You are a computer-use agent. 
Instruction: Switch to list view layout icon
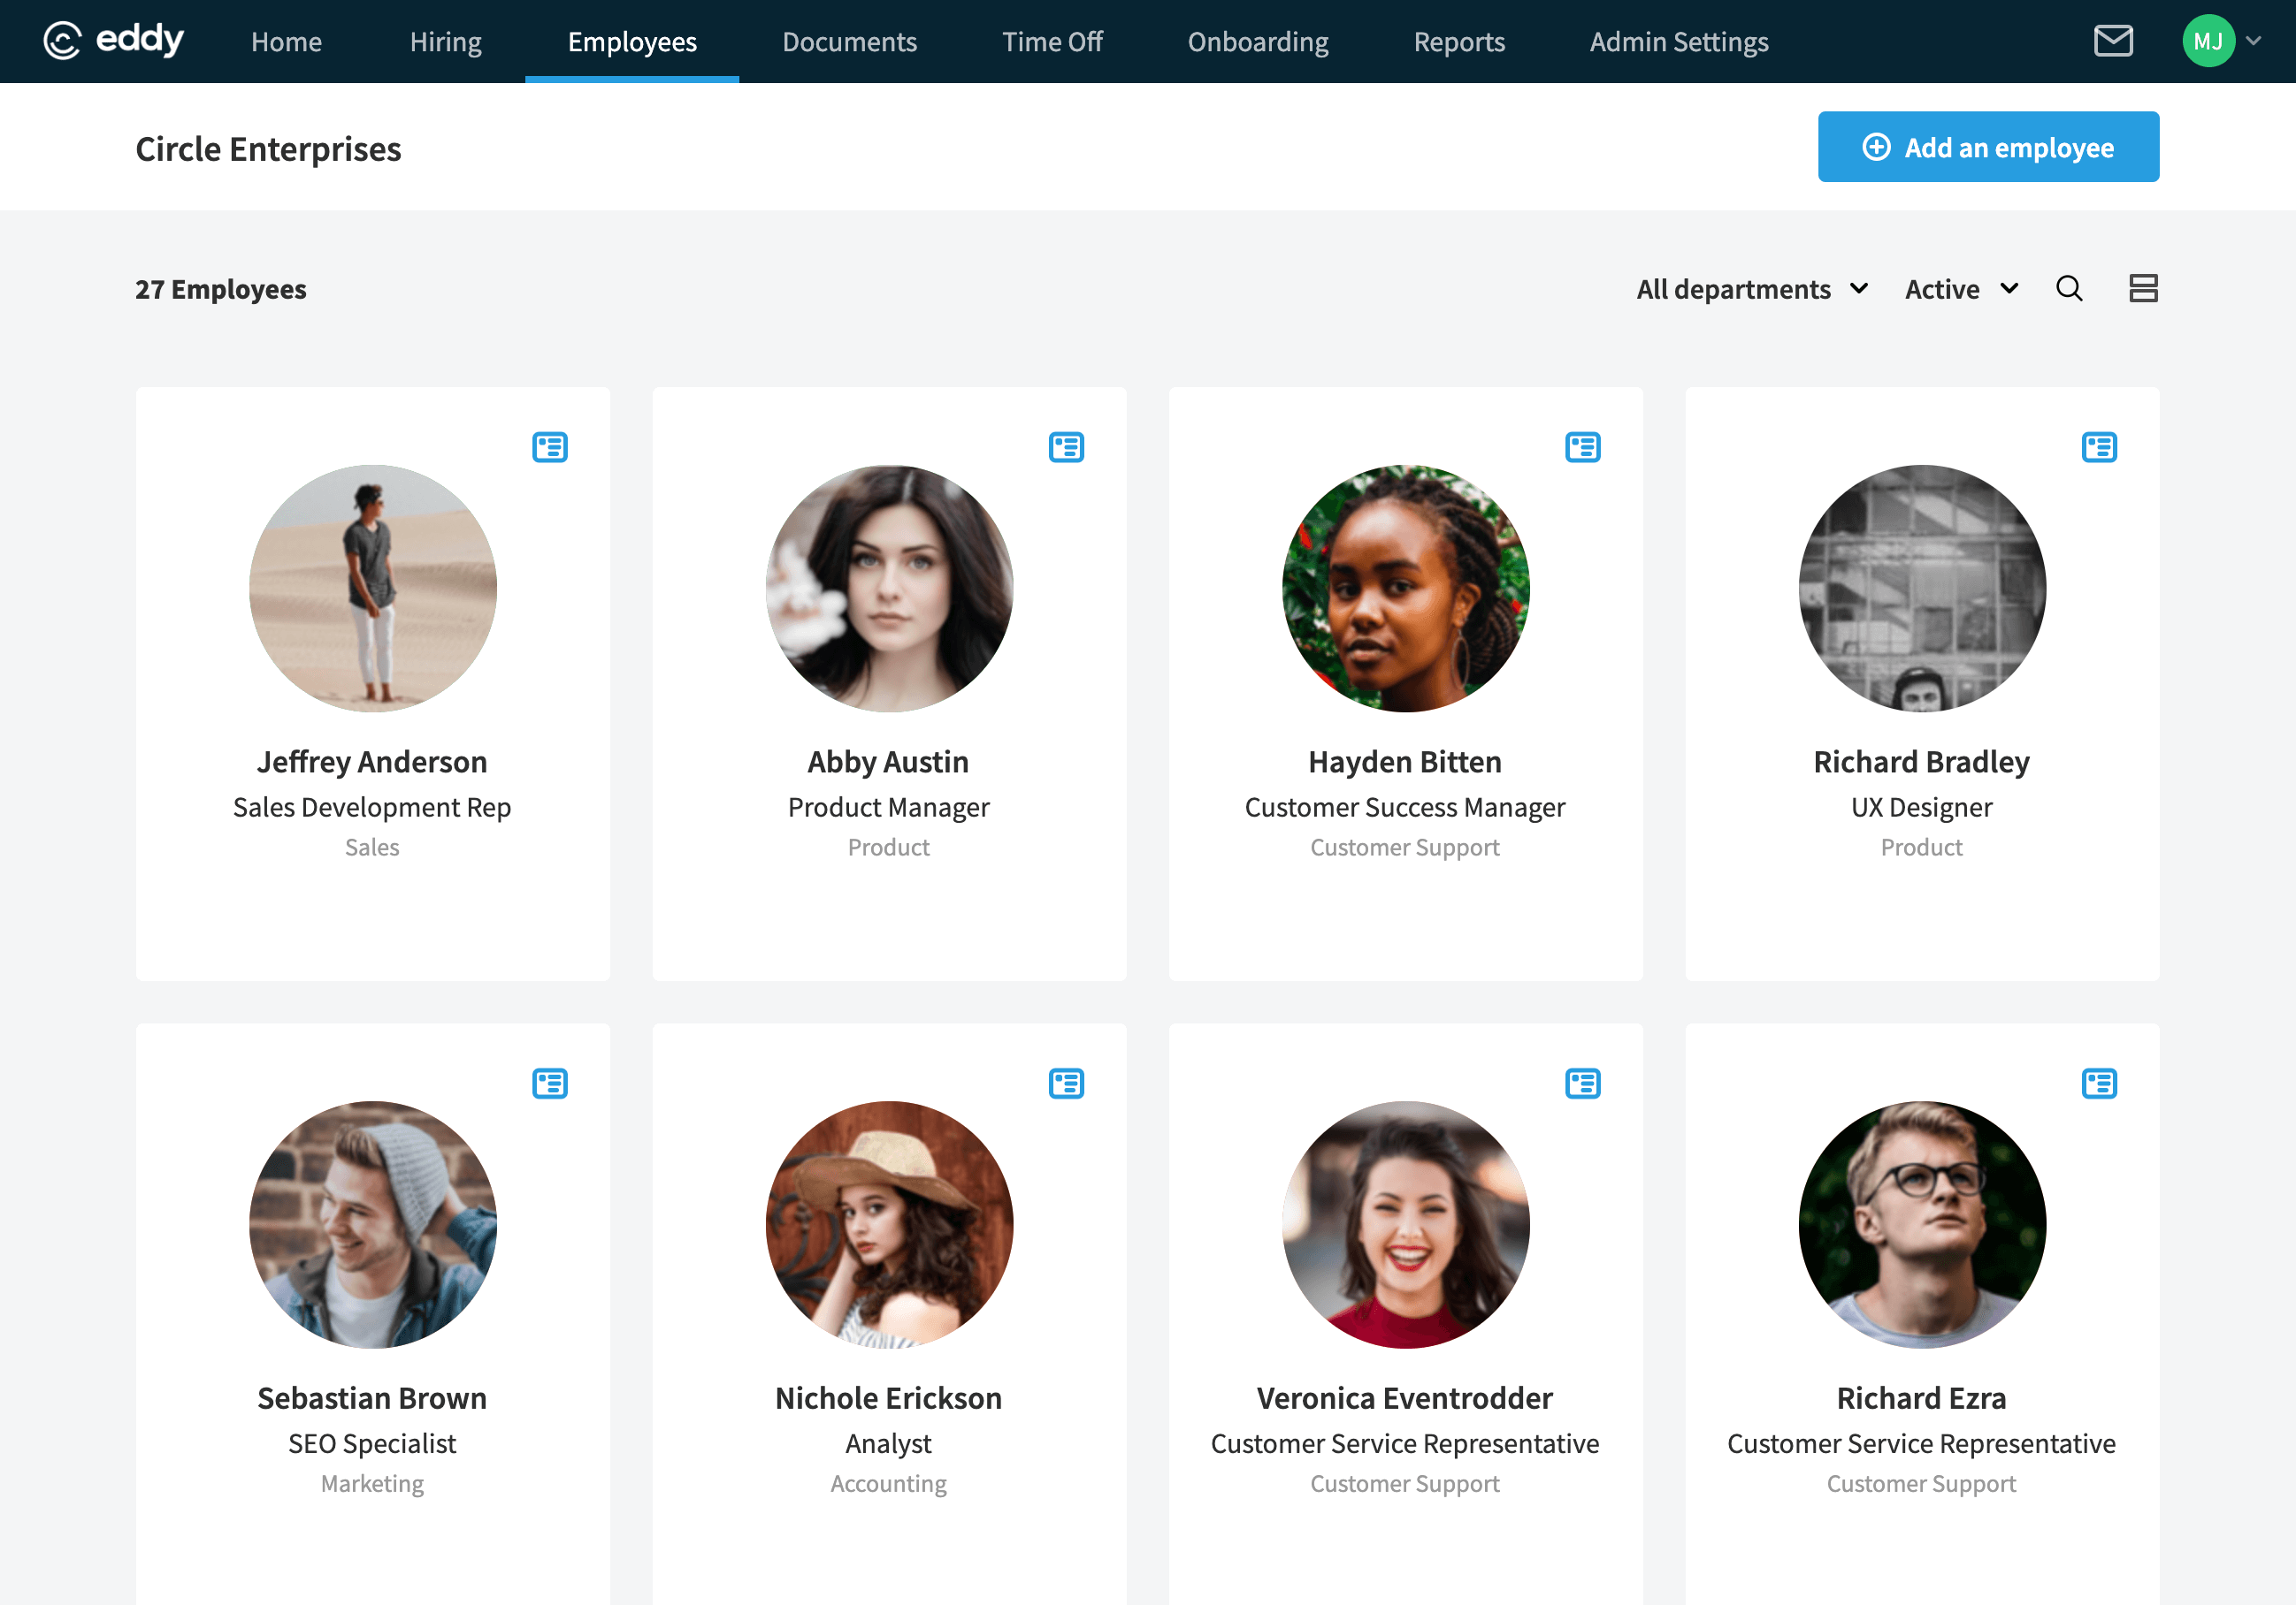click(x=2143, y=289)
